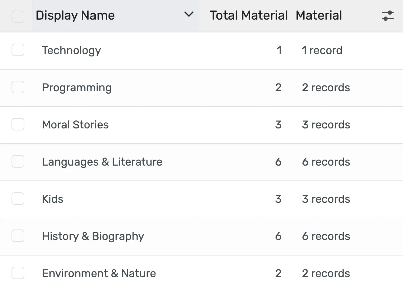Check the Technology row checkbox
Viewport: 403px width, 292px height.
18,50
